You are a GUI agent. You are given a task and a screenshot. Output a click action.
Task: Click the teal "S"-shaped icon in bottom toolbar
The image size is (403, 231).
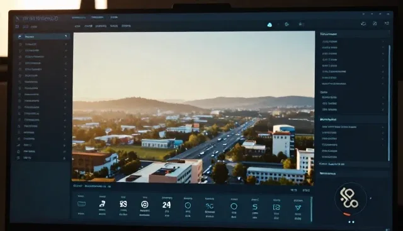254,207
